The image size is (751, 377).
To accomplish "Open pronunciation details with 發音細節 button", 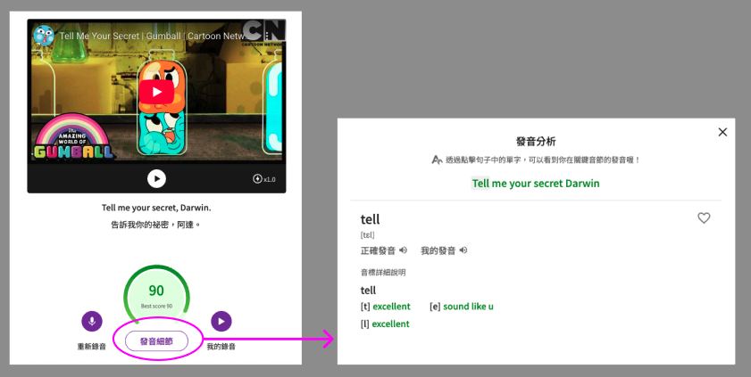I will [156, 340].
